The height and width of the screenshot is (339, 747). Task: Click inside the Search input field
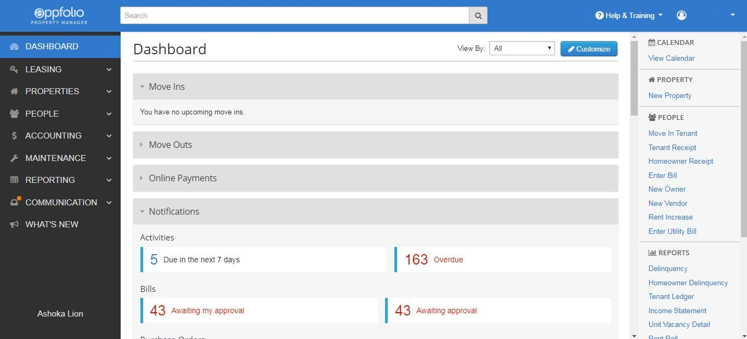click(295, 16)
